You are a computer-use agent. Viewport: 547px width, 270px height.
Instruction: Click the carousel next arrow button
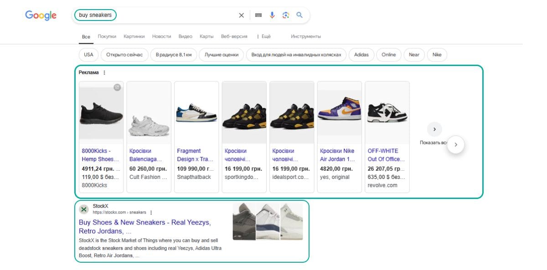[x=456, y=145]
